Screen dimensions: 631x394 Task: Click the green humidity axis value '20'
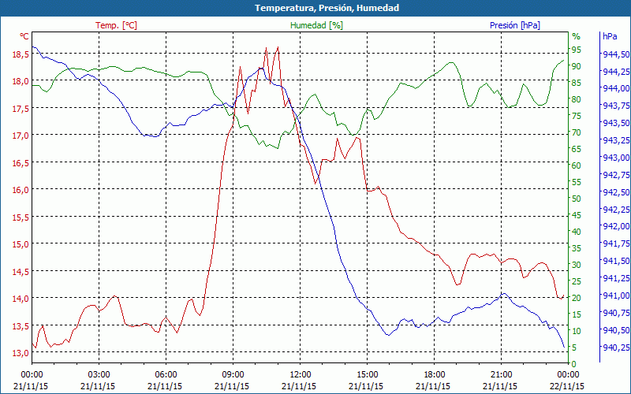tap(577, 298)
